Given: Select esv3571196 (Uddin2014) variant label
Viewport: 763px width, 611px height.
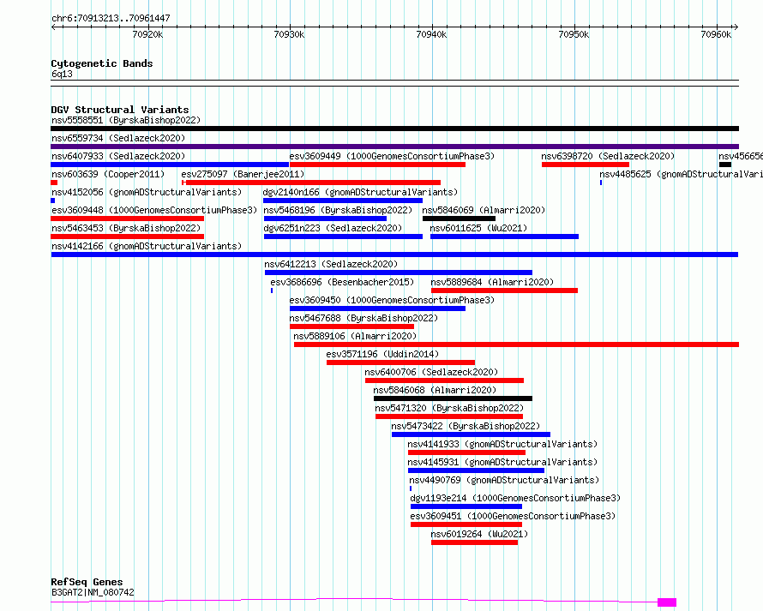Looking at the screenshot, I should 382,354.
